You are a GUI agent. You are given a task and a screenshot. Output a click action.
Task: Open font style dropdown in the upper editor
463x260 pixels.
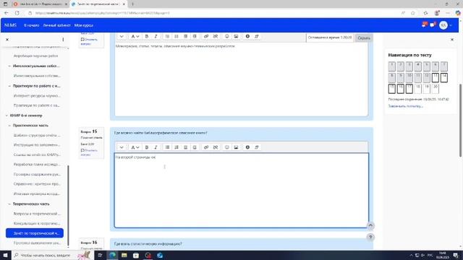pyautogui.click(x=135, y=36)
